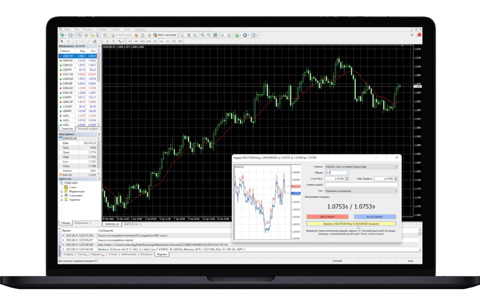Click the Комментарий input field
Screen dimensions: 480x305
pyautogui.click(x=361, y=185)
